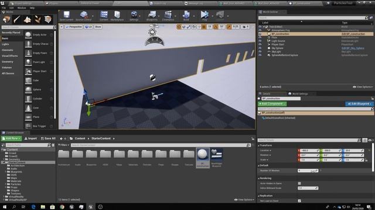
Task: Click the World Outliner search field
Action: (x=313, y=18)
